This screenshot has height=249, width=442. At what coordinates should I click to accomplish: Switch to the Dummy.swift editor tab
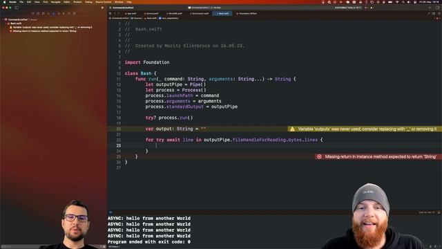[x=152, y=14]
